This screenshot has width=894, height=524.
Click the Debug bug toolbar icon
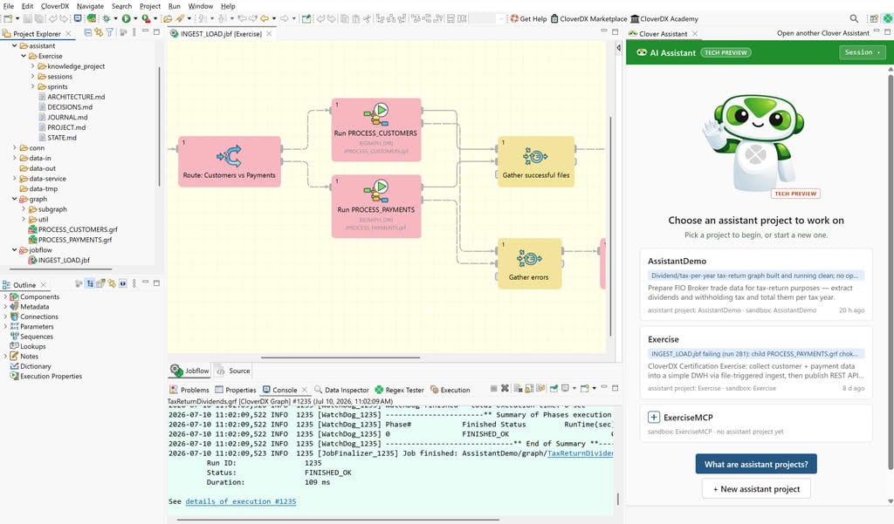(106, 19)
